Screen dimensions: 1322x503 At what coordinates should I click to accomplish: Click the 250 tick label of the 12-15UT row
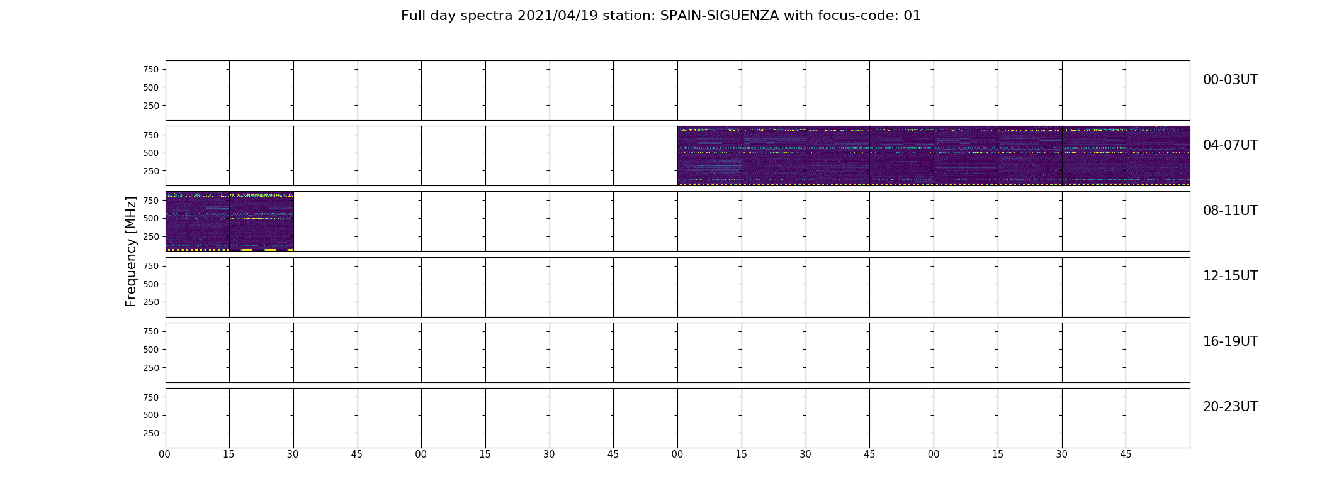(150, 302)
